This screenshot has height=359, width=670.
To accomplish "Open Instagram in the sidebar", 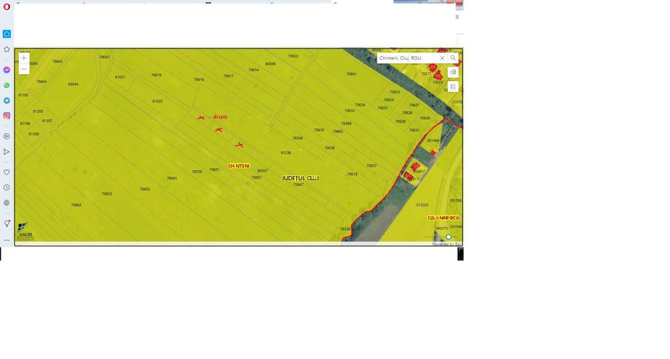I will (x=7, y=116).
